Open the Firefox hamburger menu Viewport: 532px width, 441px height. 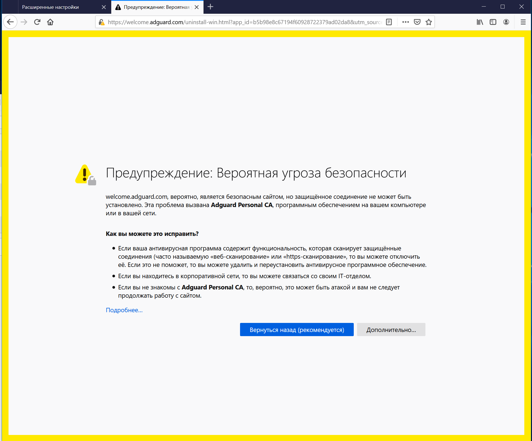click(523, 22)
